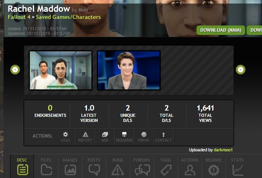
Task: Click the mod title Rachel Maddow
Action: 39,9
